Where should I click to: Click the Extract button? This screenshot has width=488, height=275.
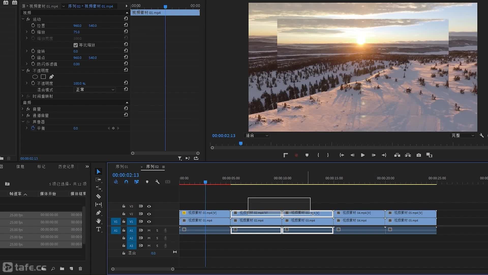408,155
